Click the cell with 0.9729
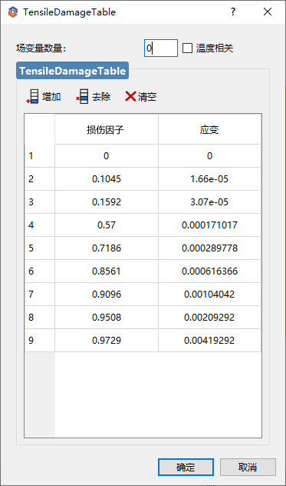The height and width of the screenshot is (486, 286). 107,341
